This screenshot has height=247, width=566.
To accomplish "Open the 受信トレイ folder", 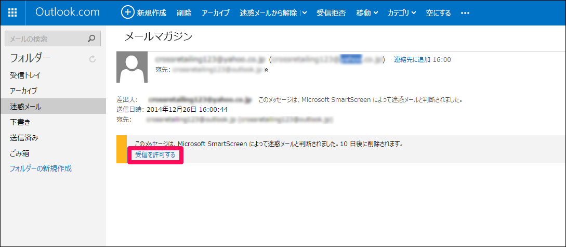I will (x=25, y=75).
